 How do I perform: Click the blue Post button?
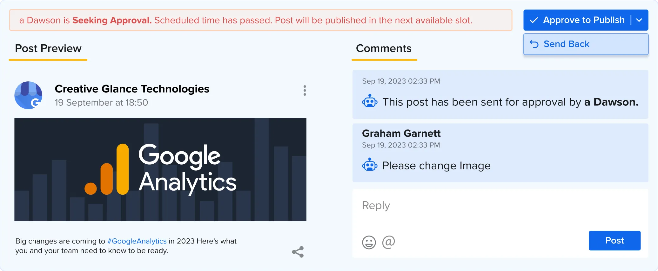(614, 241)
